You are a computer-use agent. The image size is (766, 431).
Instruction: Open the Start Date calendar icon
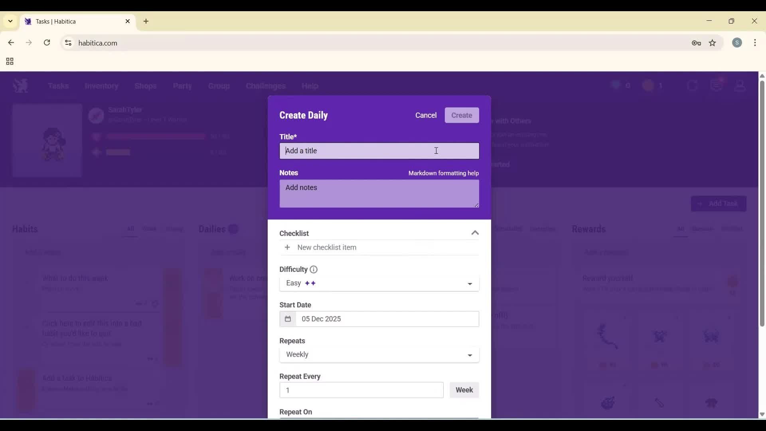point(288,319)
